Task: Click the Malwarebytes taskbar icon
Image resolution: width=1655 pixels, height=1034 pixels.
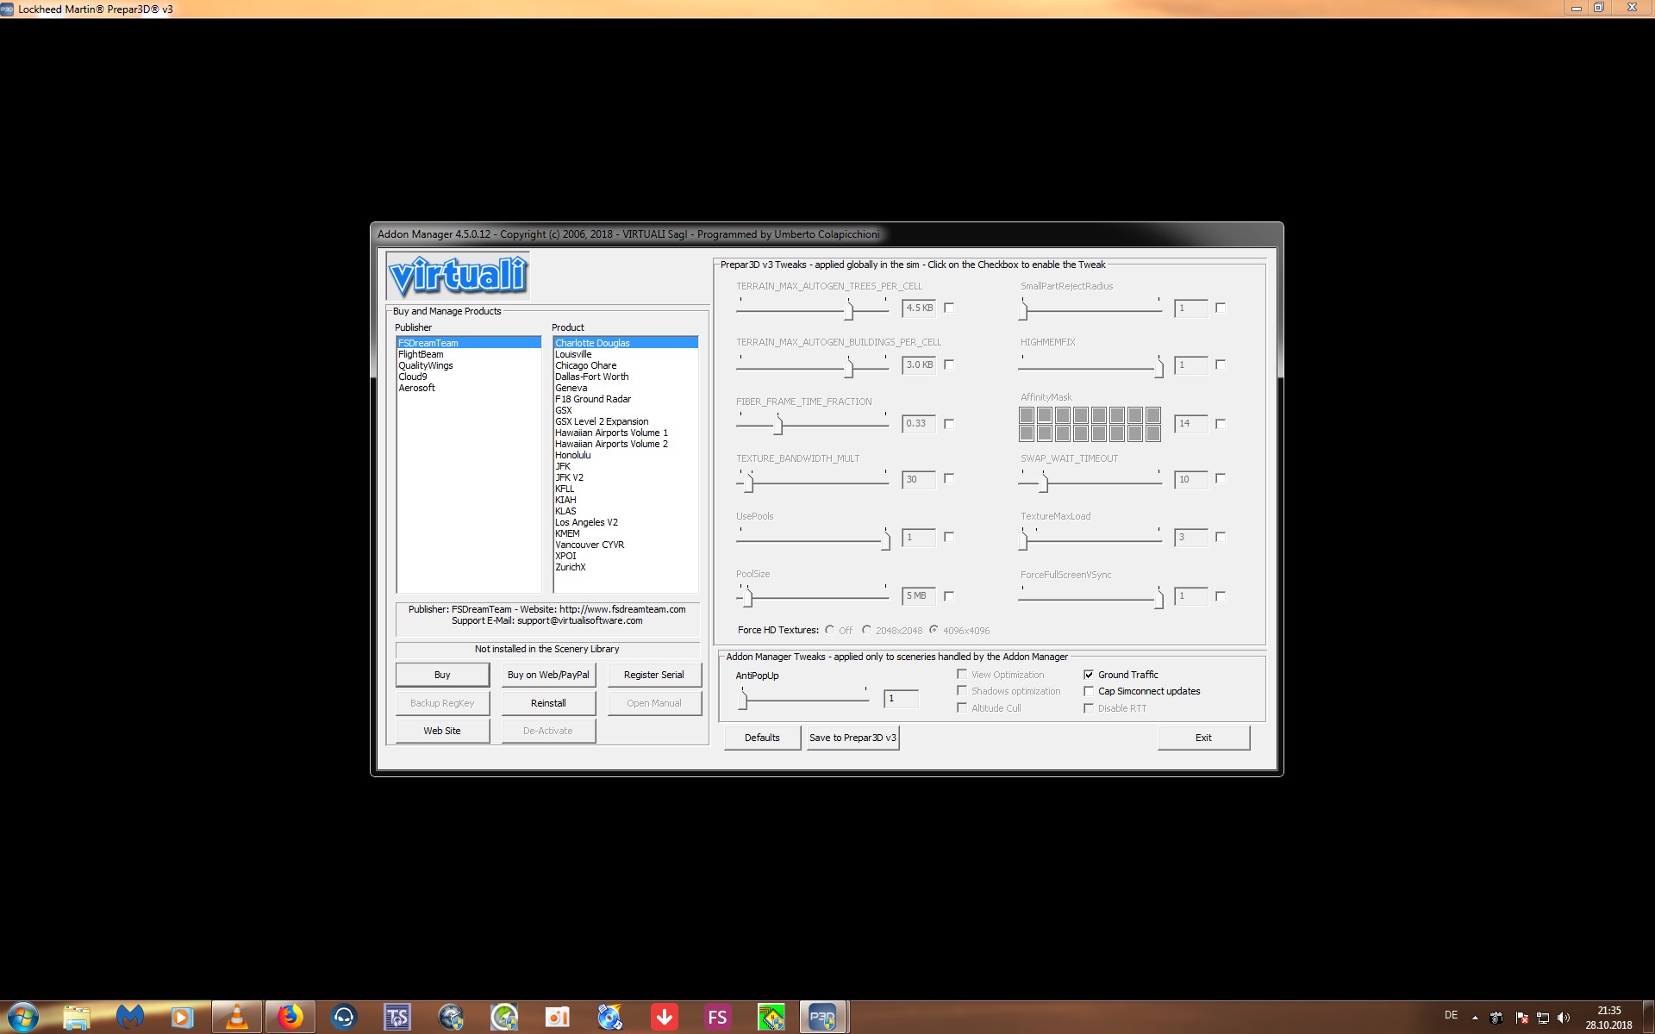Action: (129, 1018)
